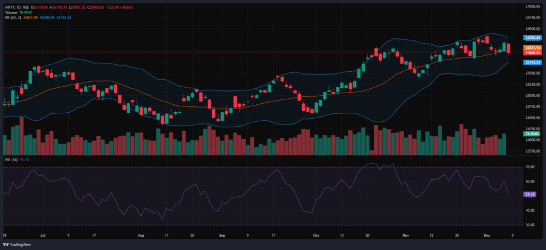546x250 pixels.
Task: Click the Volume indicator legend label
Action: coord(11,12)
